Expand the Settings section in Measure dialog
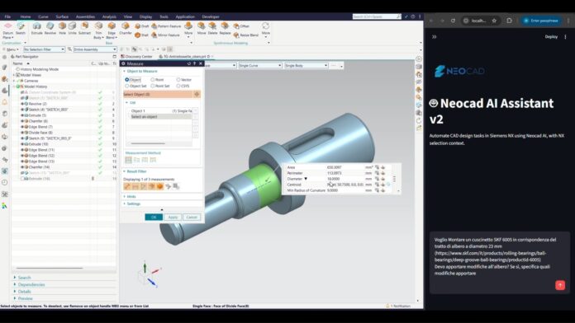Viewport: 575px width, 323px height. 124,204
